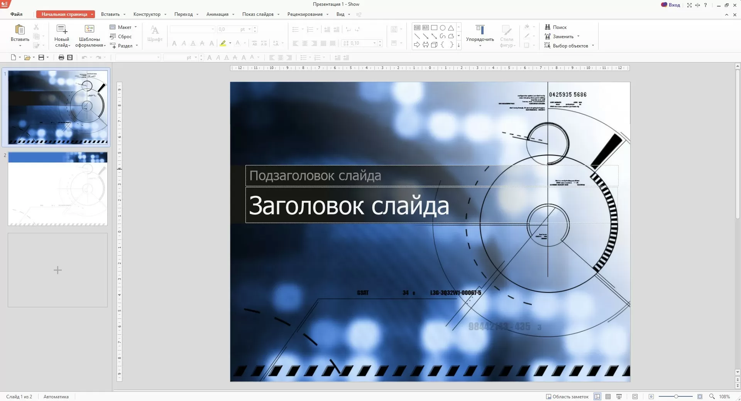741x401 pixels.
Task: Open the Файл menu
Action: [16, 14]
